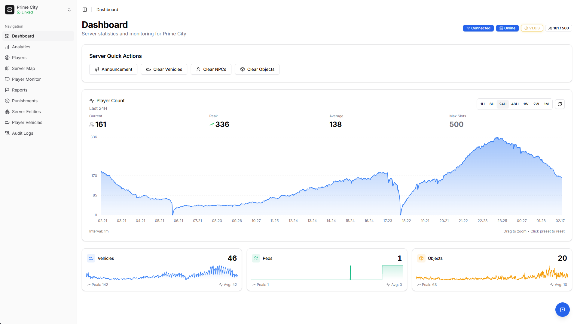Image resolution: width=577 pixels, height=324 pixels.
Task: Click the pulse icon beside Player Count title
Action: pyautogui.click(x=92, y=100)
